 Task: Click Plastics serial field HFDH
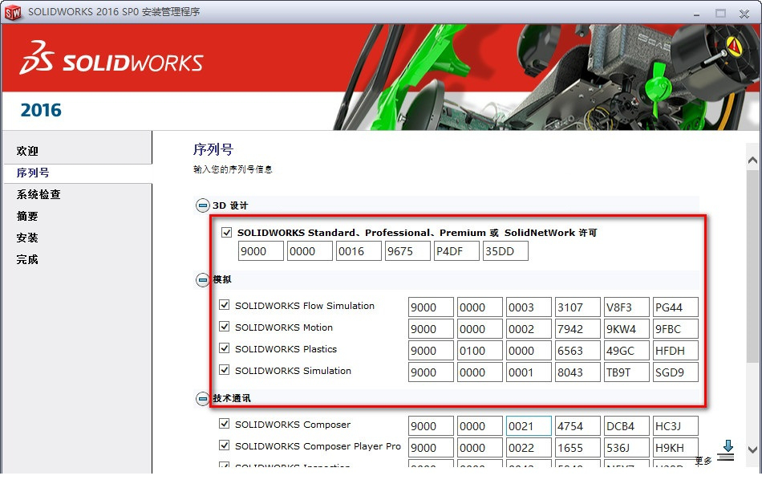pyautogui.click(x=675, y=351)
